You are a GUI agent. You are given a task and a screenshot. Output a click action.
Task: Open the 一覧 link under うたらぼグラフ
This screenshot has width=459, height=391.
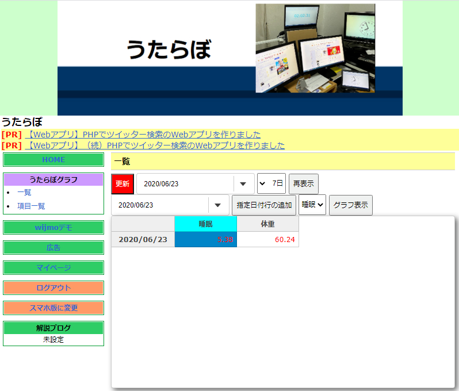coord(24,192)
